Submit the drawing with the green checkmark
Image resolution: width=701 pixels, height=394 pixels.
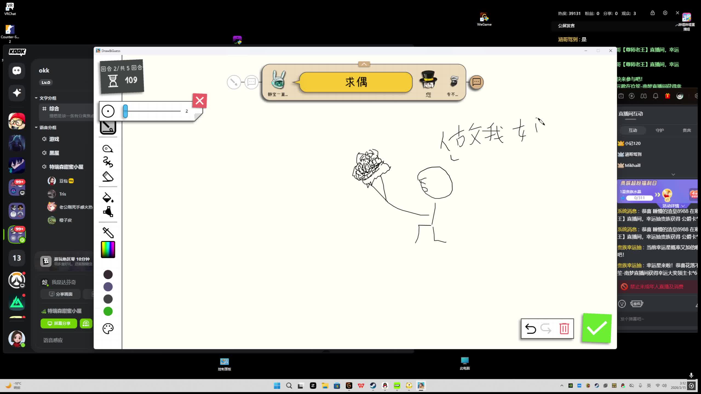pyautogui.click(x=597, y=328)
